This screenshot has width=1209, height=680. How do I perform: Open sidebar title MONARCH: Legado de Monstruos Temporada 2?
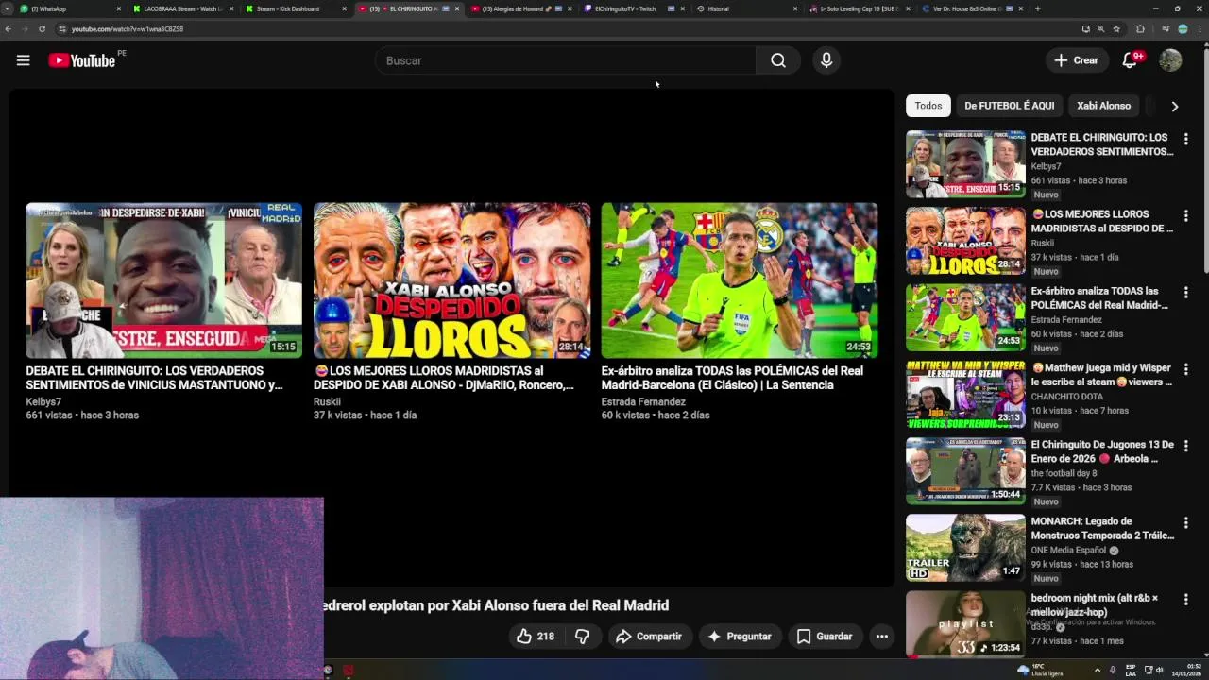[x=1102, y=528]
